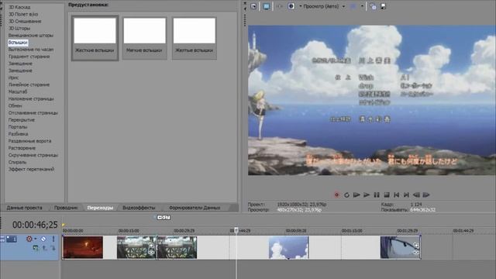Screen dimensions: 496x279
Task: Select Градиент стирания transition
Action: (29, 57)
